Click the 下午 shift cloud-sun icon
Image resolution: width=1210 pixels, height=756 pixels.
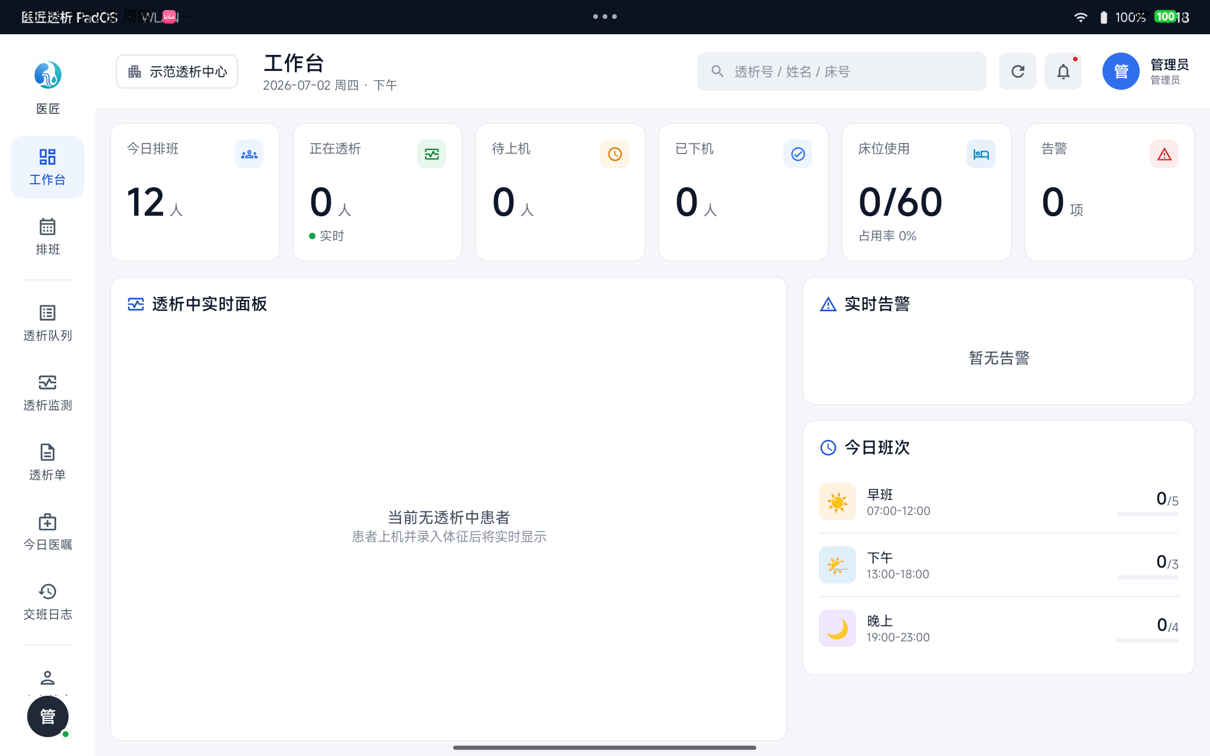[x=837, y=565]
